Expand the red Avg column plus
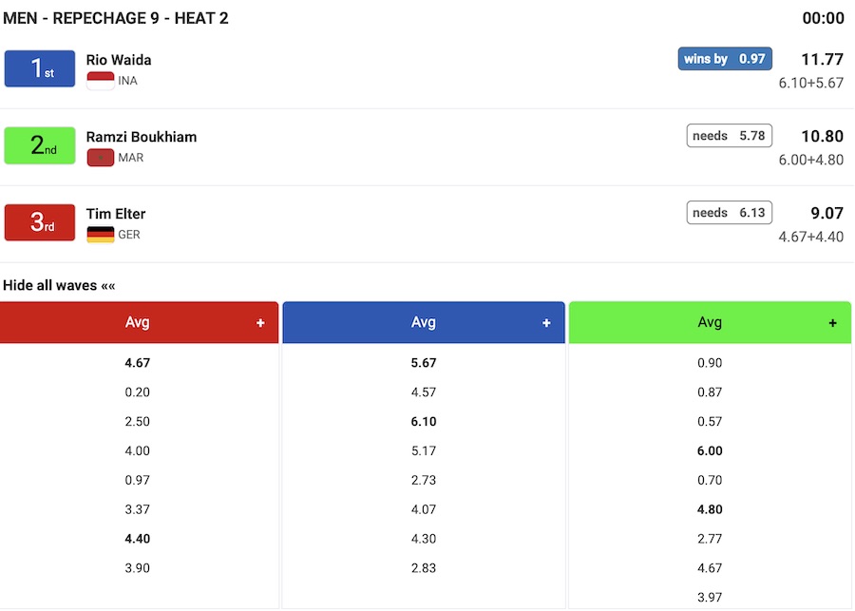 260,323
